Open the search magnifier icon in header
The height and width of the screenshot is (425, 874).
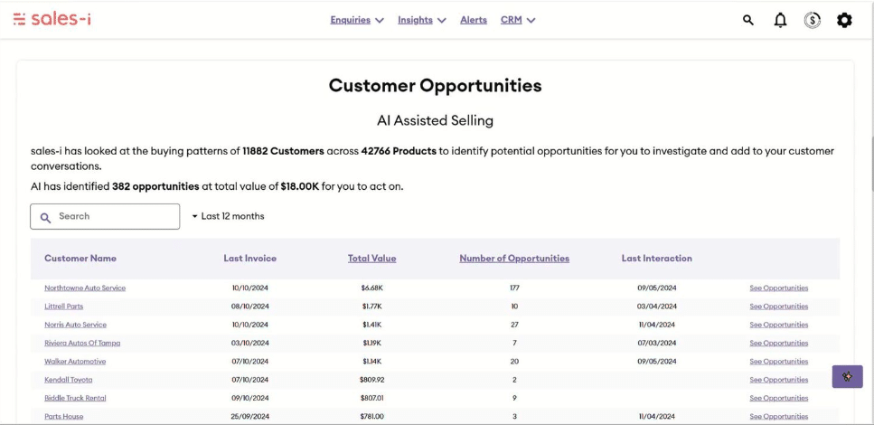(x=748, y=20)
